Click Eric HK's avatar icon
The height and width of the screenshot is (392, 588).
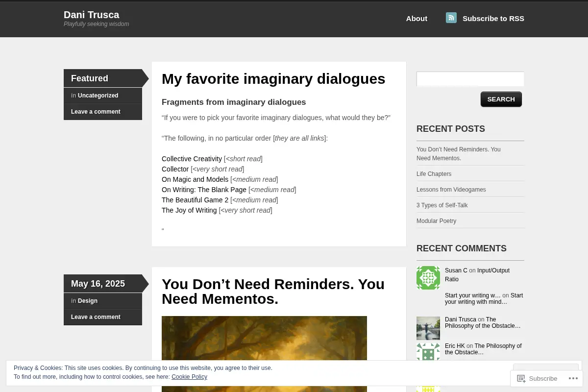428,352
